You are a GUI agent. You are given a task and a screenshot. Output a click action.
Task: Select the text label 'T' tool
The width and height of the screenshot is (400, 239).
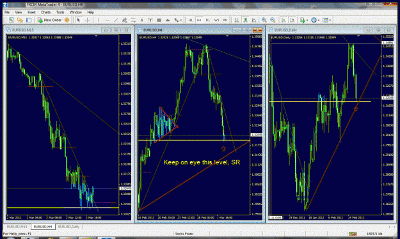tap(150, 20)
